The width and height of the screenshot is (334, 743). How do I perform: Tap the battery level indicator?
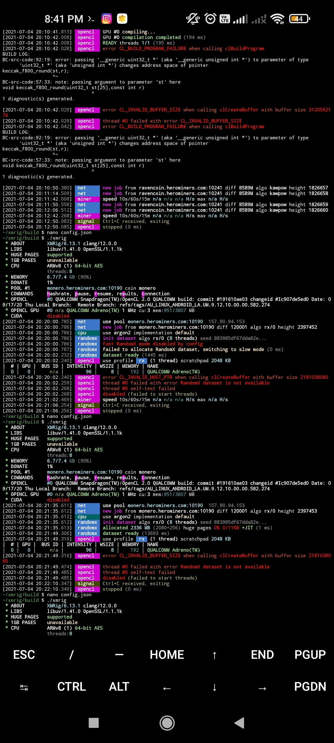(x=299, y=19)
